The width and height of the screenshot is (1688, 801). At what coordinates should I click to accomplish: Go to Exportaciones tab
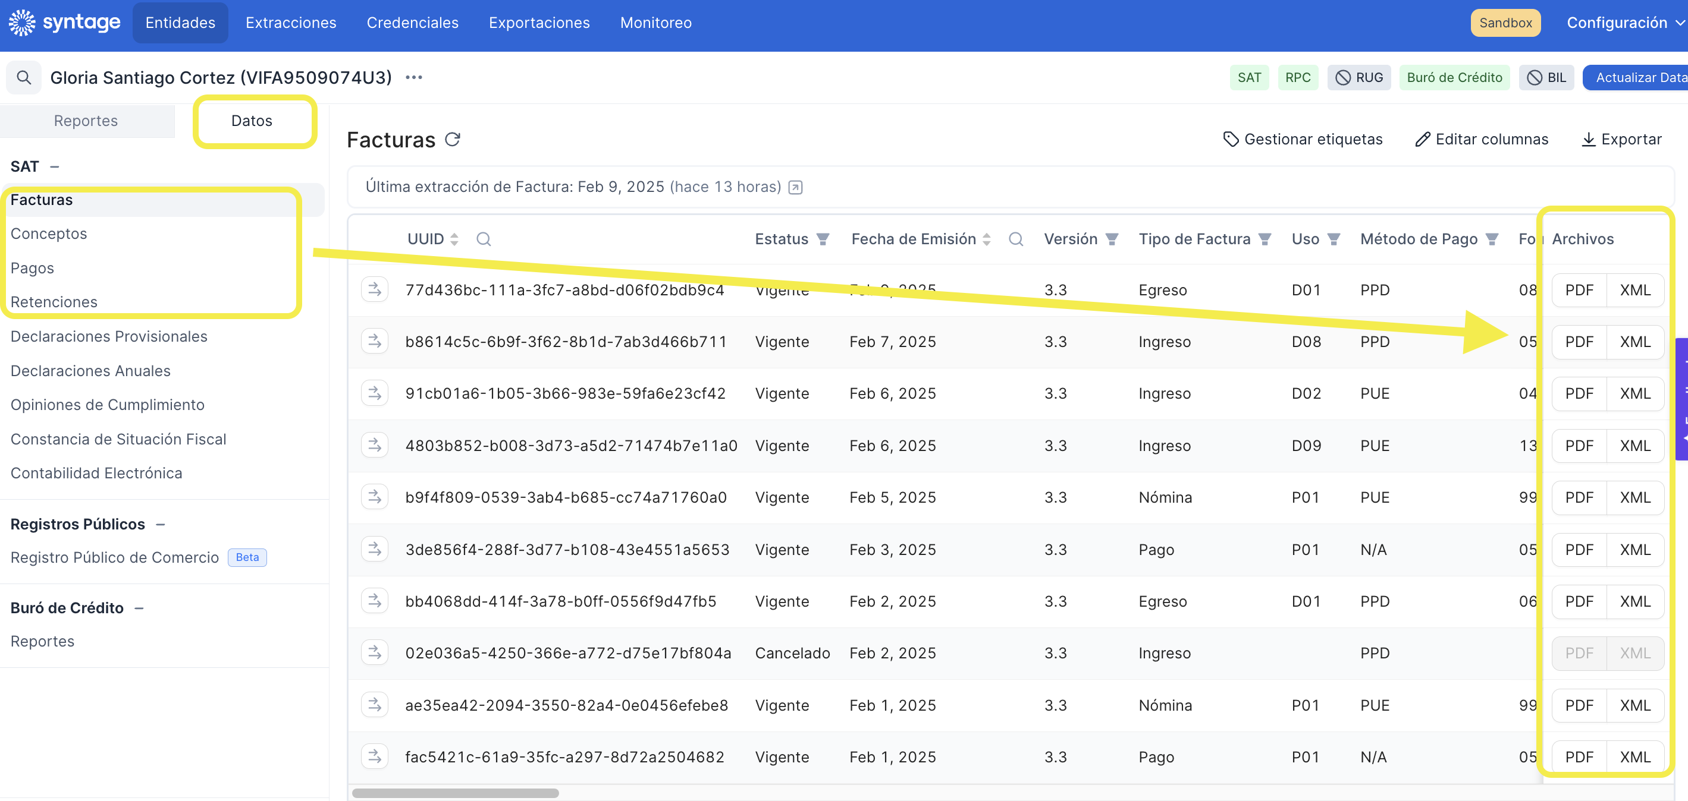(x=539, y=22)
